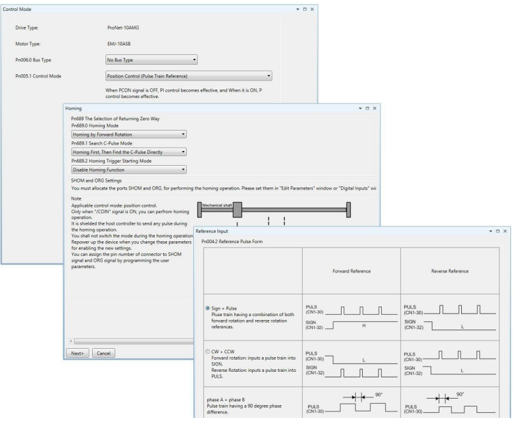Maximize the Control Mode window
Viewport: 513px width, 423px height.
(x=305, y=10)
